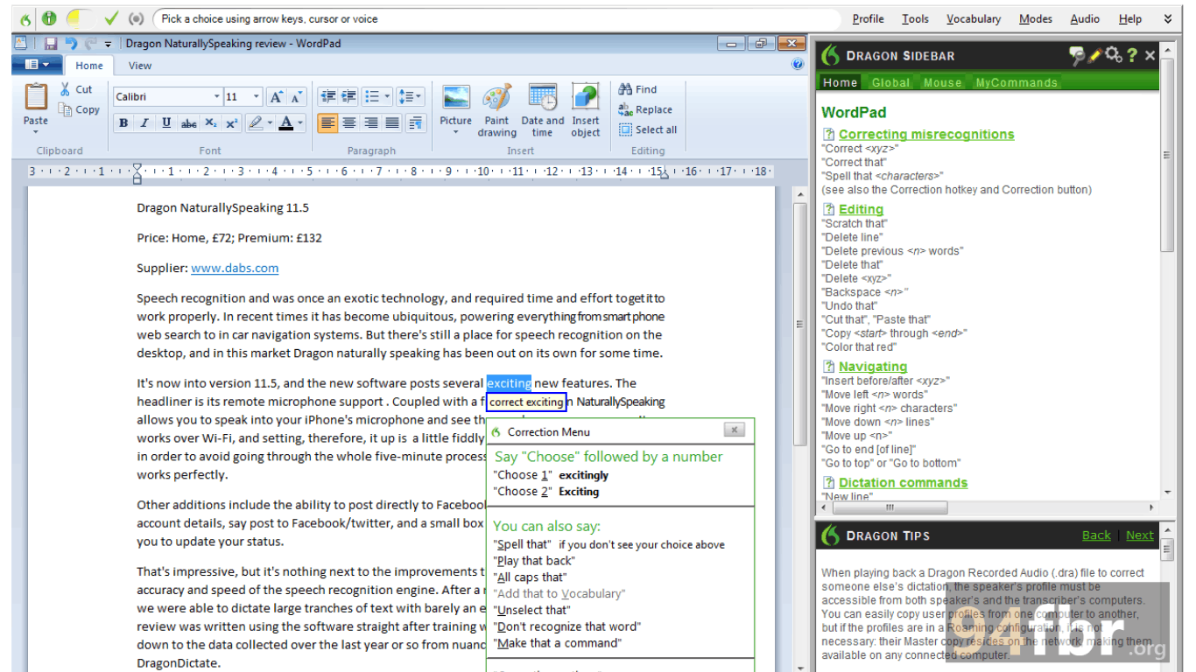Image resolution: width=1196 pixels, height=672 pixels.
Task: Click the Replace button in Editing group
Action: tap(645, 109)
